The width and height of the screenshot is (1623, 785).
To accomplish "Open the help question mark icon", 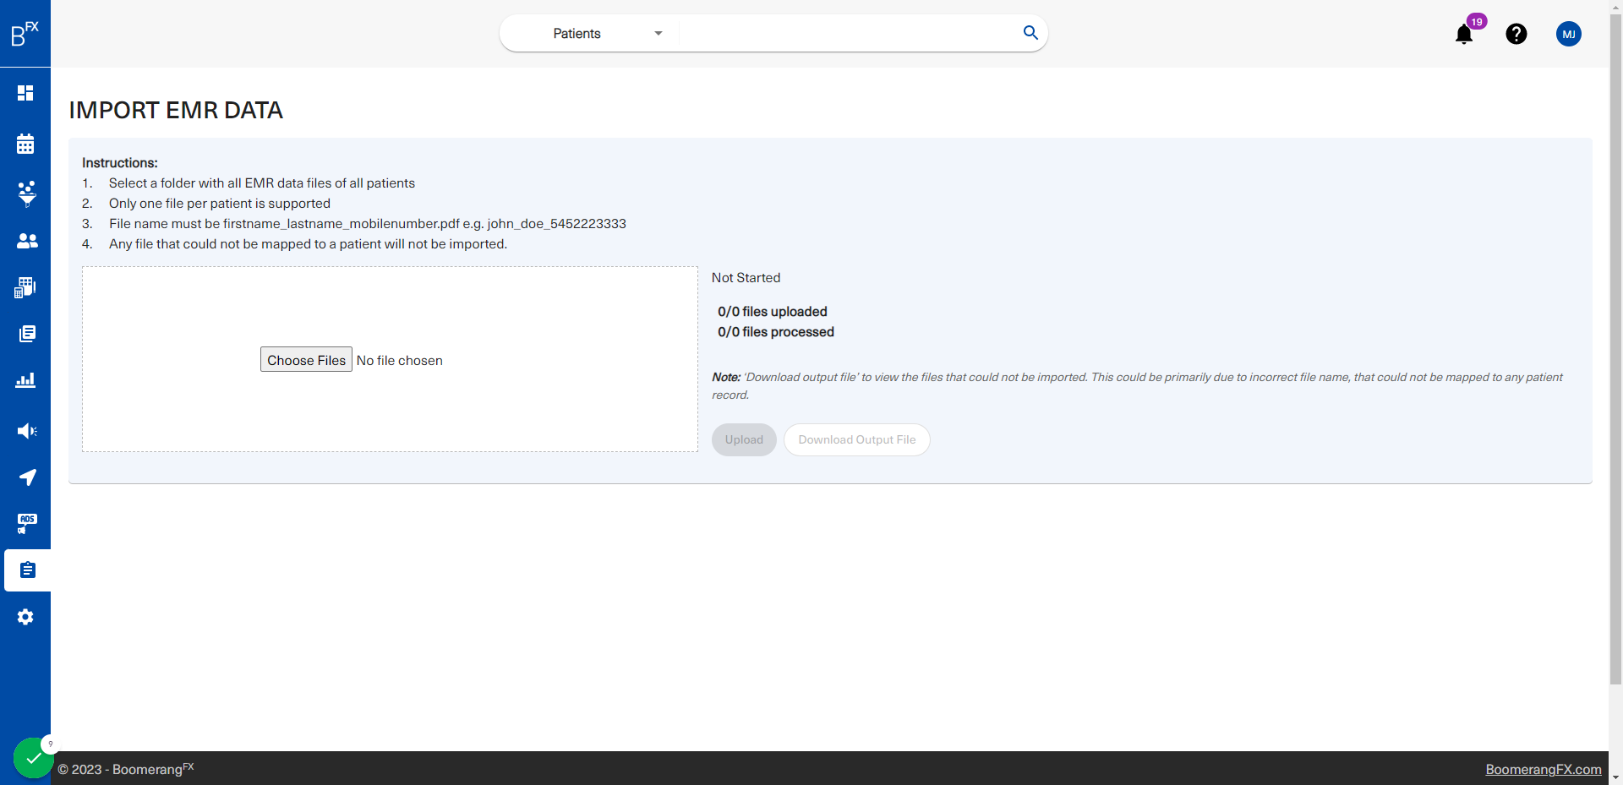I will tap(1516, 34).
